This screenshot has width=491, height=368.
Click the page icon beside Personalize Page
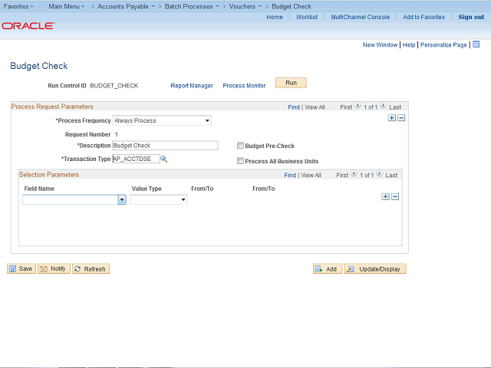[x=476, y=44]
